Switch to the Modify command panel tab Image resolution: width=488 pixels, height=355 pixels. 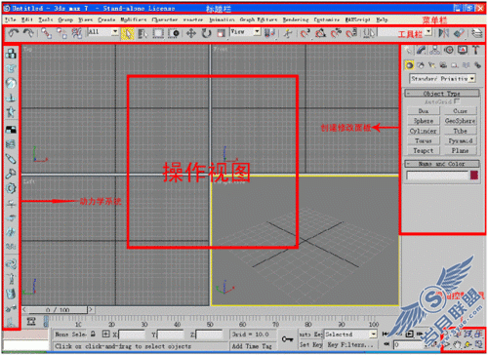(421, 50)
